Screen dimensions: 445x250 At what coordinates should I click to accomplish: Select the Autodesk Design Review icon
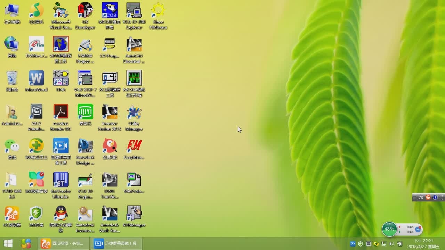click(85, 152)
